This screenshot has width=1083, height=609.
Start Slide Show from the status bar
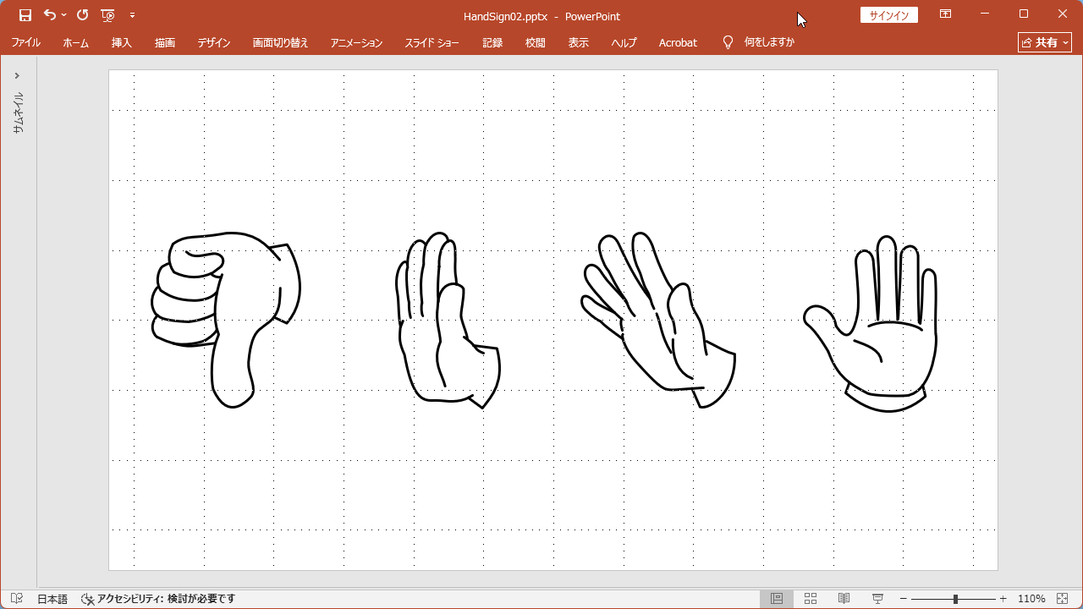coord(877,598)
